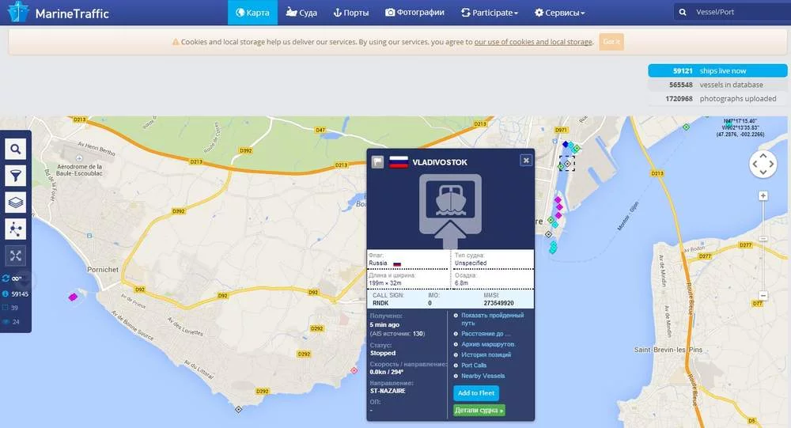Click the pan right arrow on map control
791x428 pixels.
point(771,164)
